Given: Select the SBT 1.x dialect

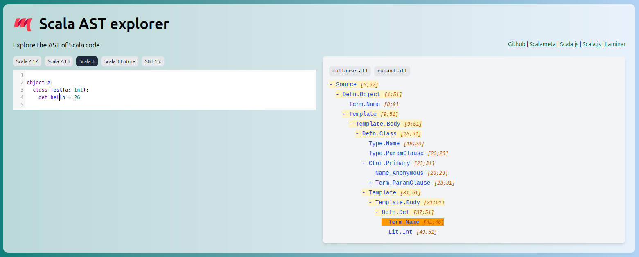Looking at the screenshot, I should 153,61.
